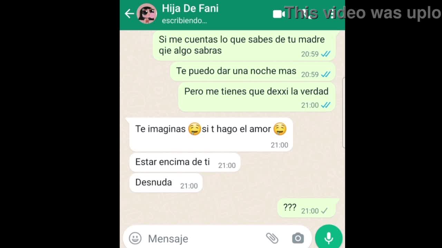The image size is (442, 248).
Task: Tap the green microphone voice button
Action: pyautogui.click(x=329, y=238)
